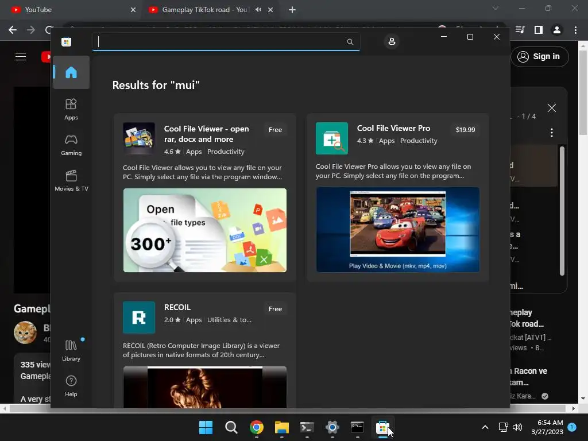Image resolution: width=588 pixels, height=441 pixels.
Task: Open playlist three-dot options on YouTube
Action: [x=552, y=133]
